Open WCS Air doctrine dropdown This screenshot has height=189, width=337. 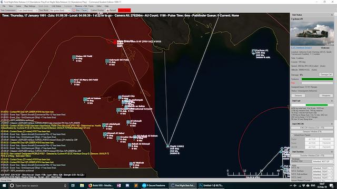pos(322,168)
